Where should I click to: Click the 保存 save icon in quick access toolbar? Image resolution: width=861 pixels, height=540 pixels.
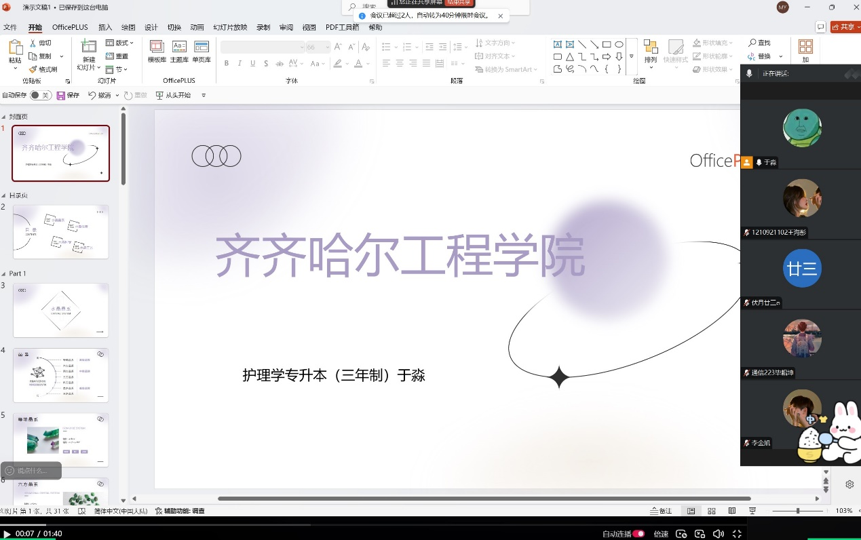(x=61, y=96)
